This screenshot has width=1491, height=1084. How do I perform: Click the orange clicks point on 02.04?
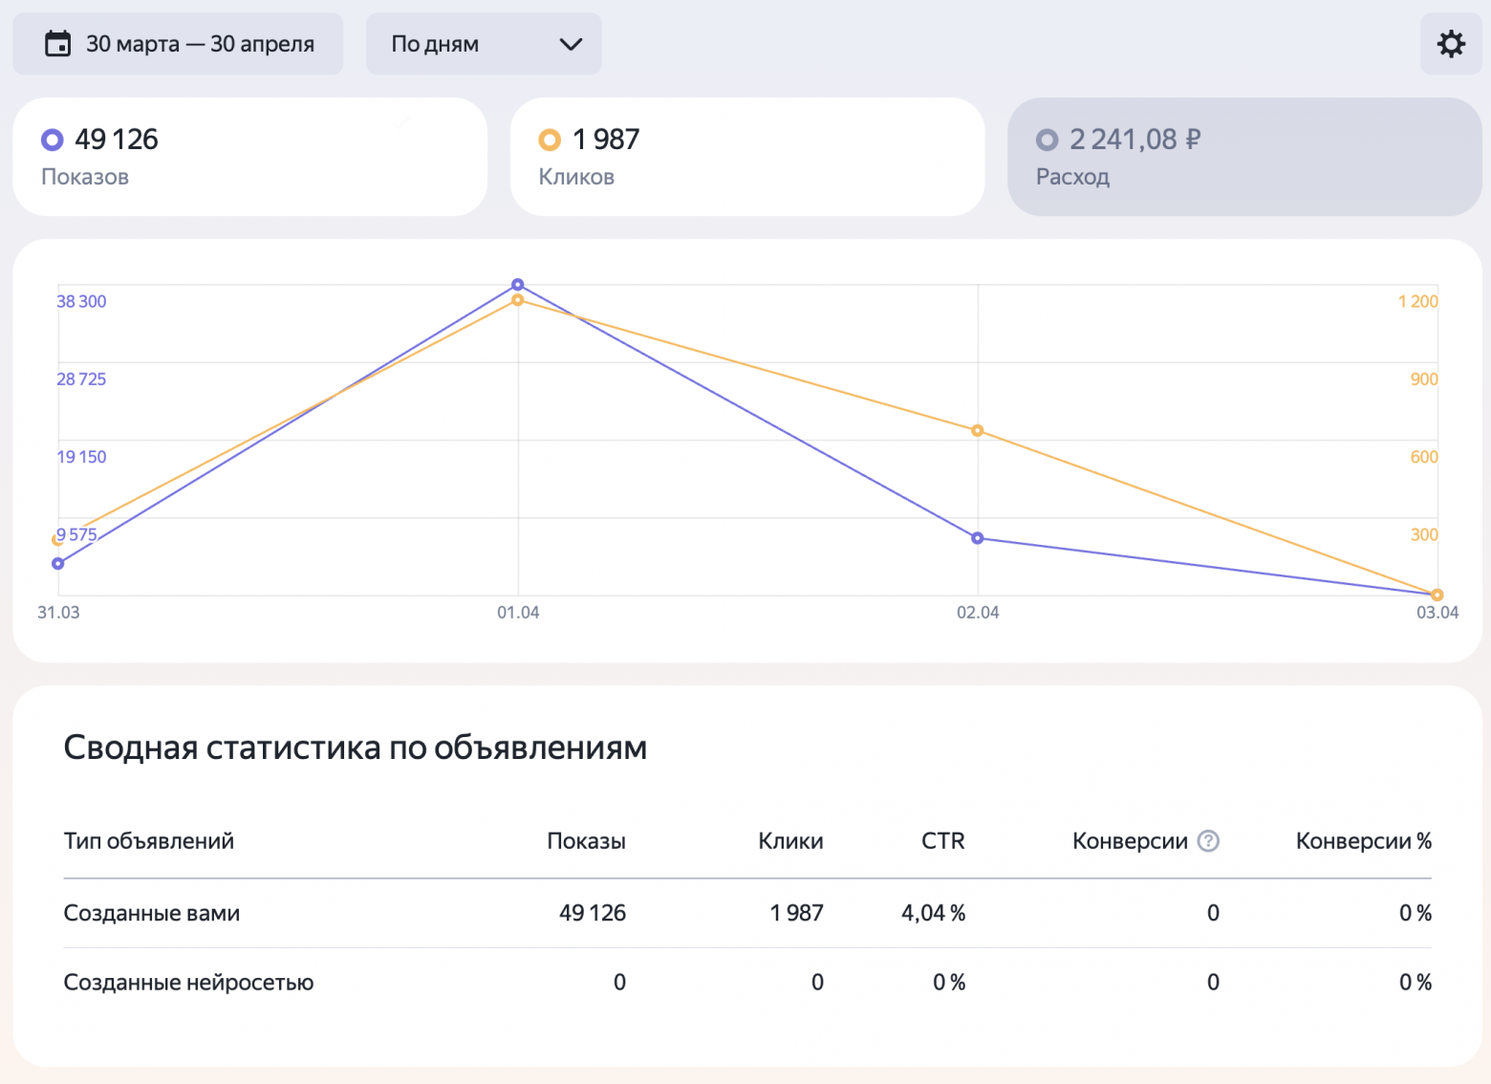977,431
